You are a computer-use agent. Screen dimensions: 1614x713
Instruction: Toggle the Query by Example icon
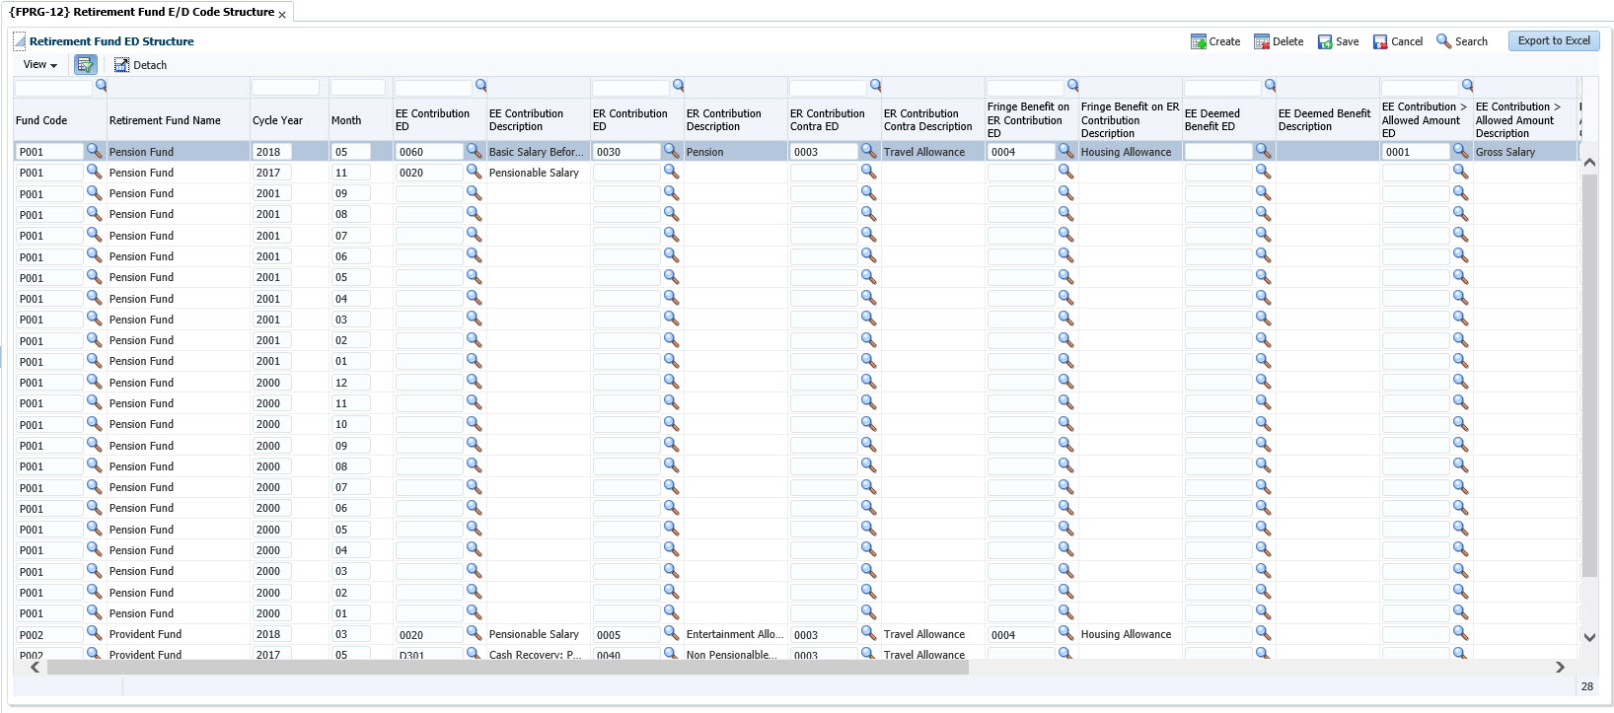point(86,65)
